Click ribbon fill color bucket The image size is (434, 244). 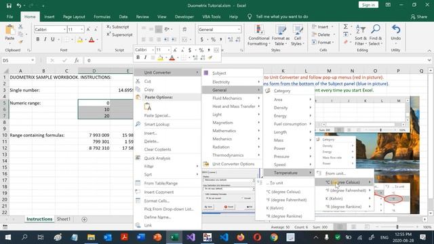pos(80,39)
